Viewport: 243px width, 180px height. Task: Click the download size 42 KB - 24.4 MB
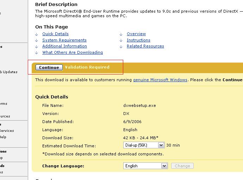[x=141, y=138]
